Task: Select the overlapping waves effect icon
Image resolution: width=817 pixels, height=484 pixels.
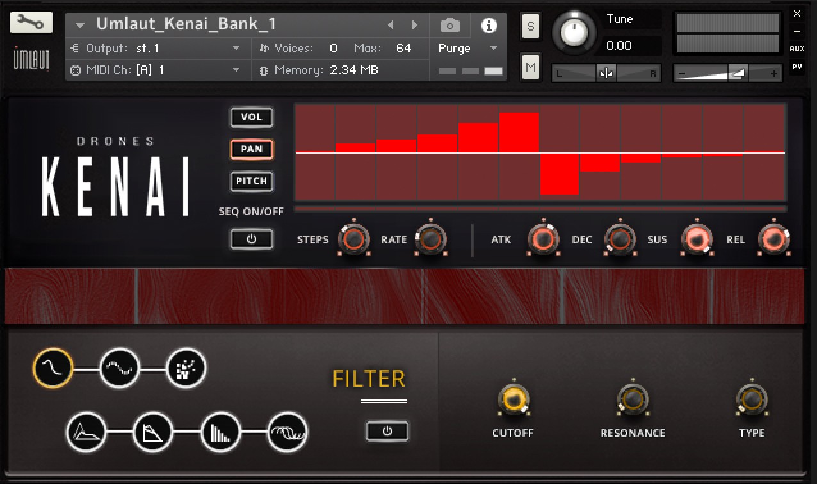Action: point(287,432)
